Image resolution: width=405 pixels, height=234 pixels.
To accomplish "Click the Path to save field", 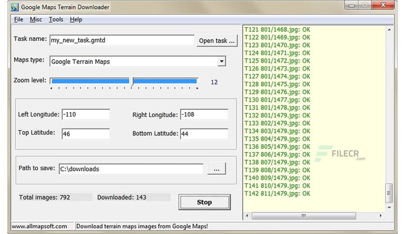I will pyautogui.click(x=131, y=169).
